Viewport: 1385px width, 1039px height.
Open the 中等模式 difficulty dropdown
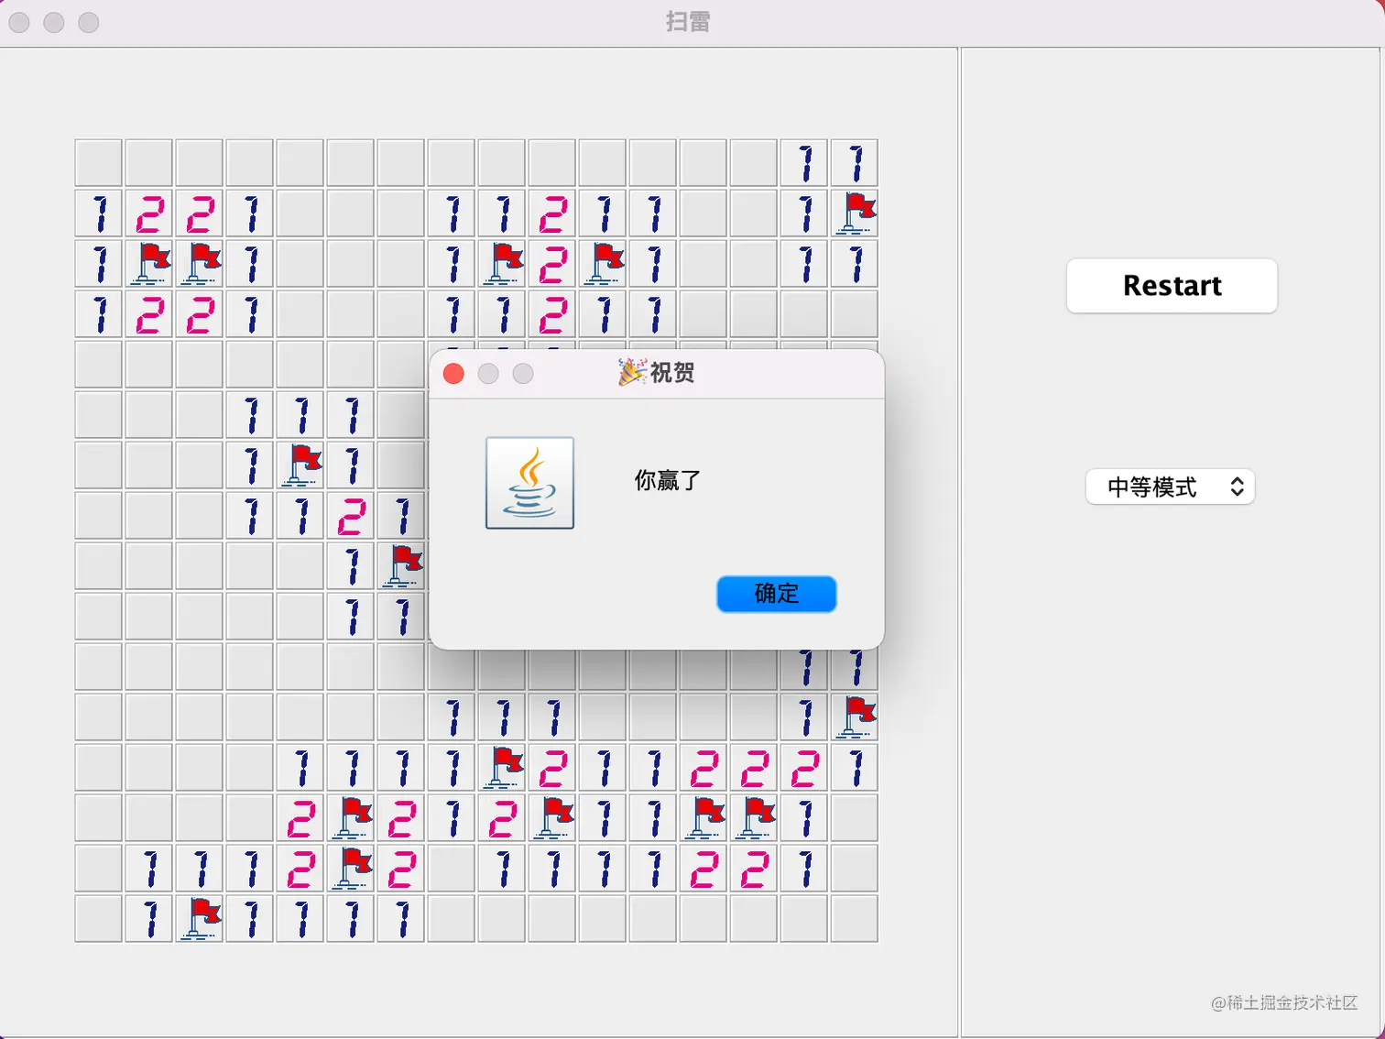coord(1170,487)
